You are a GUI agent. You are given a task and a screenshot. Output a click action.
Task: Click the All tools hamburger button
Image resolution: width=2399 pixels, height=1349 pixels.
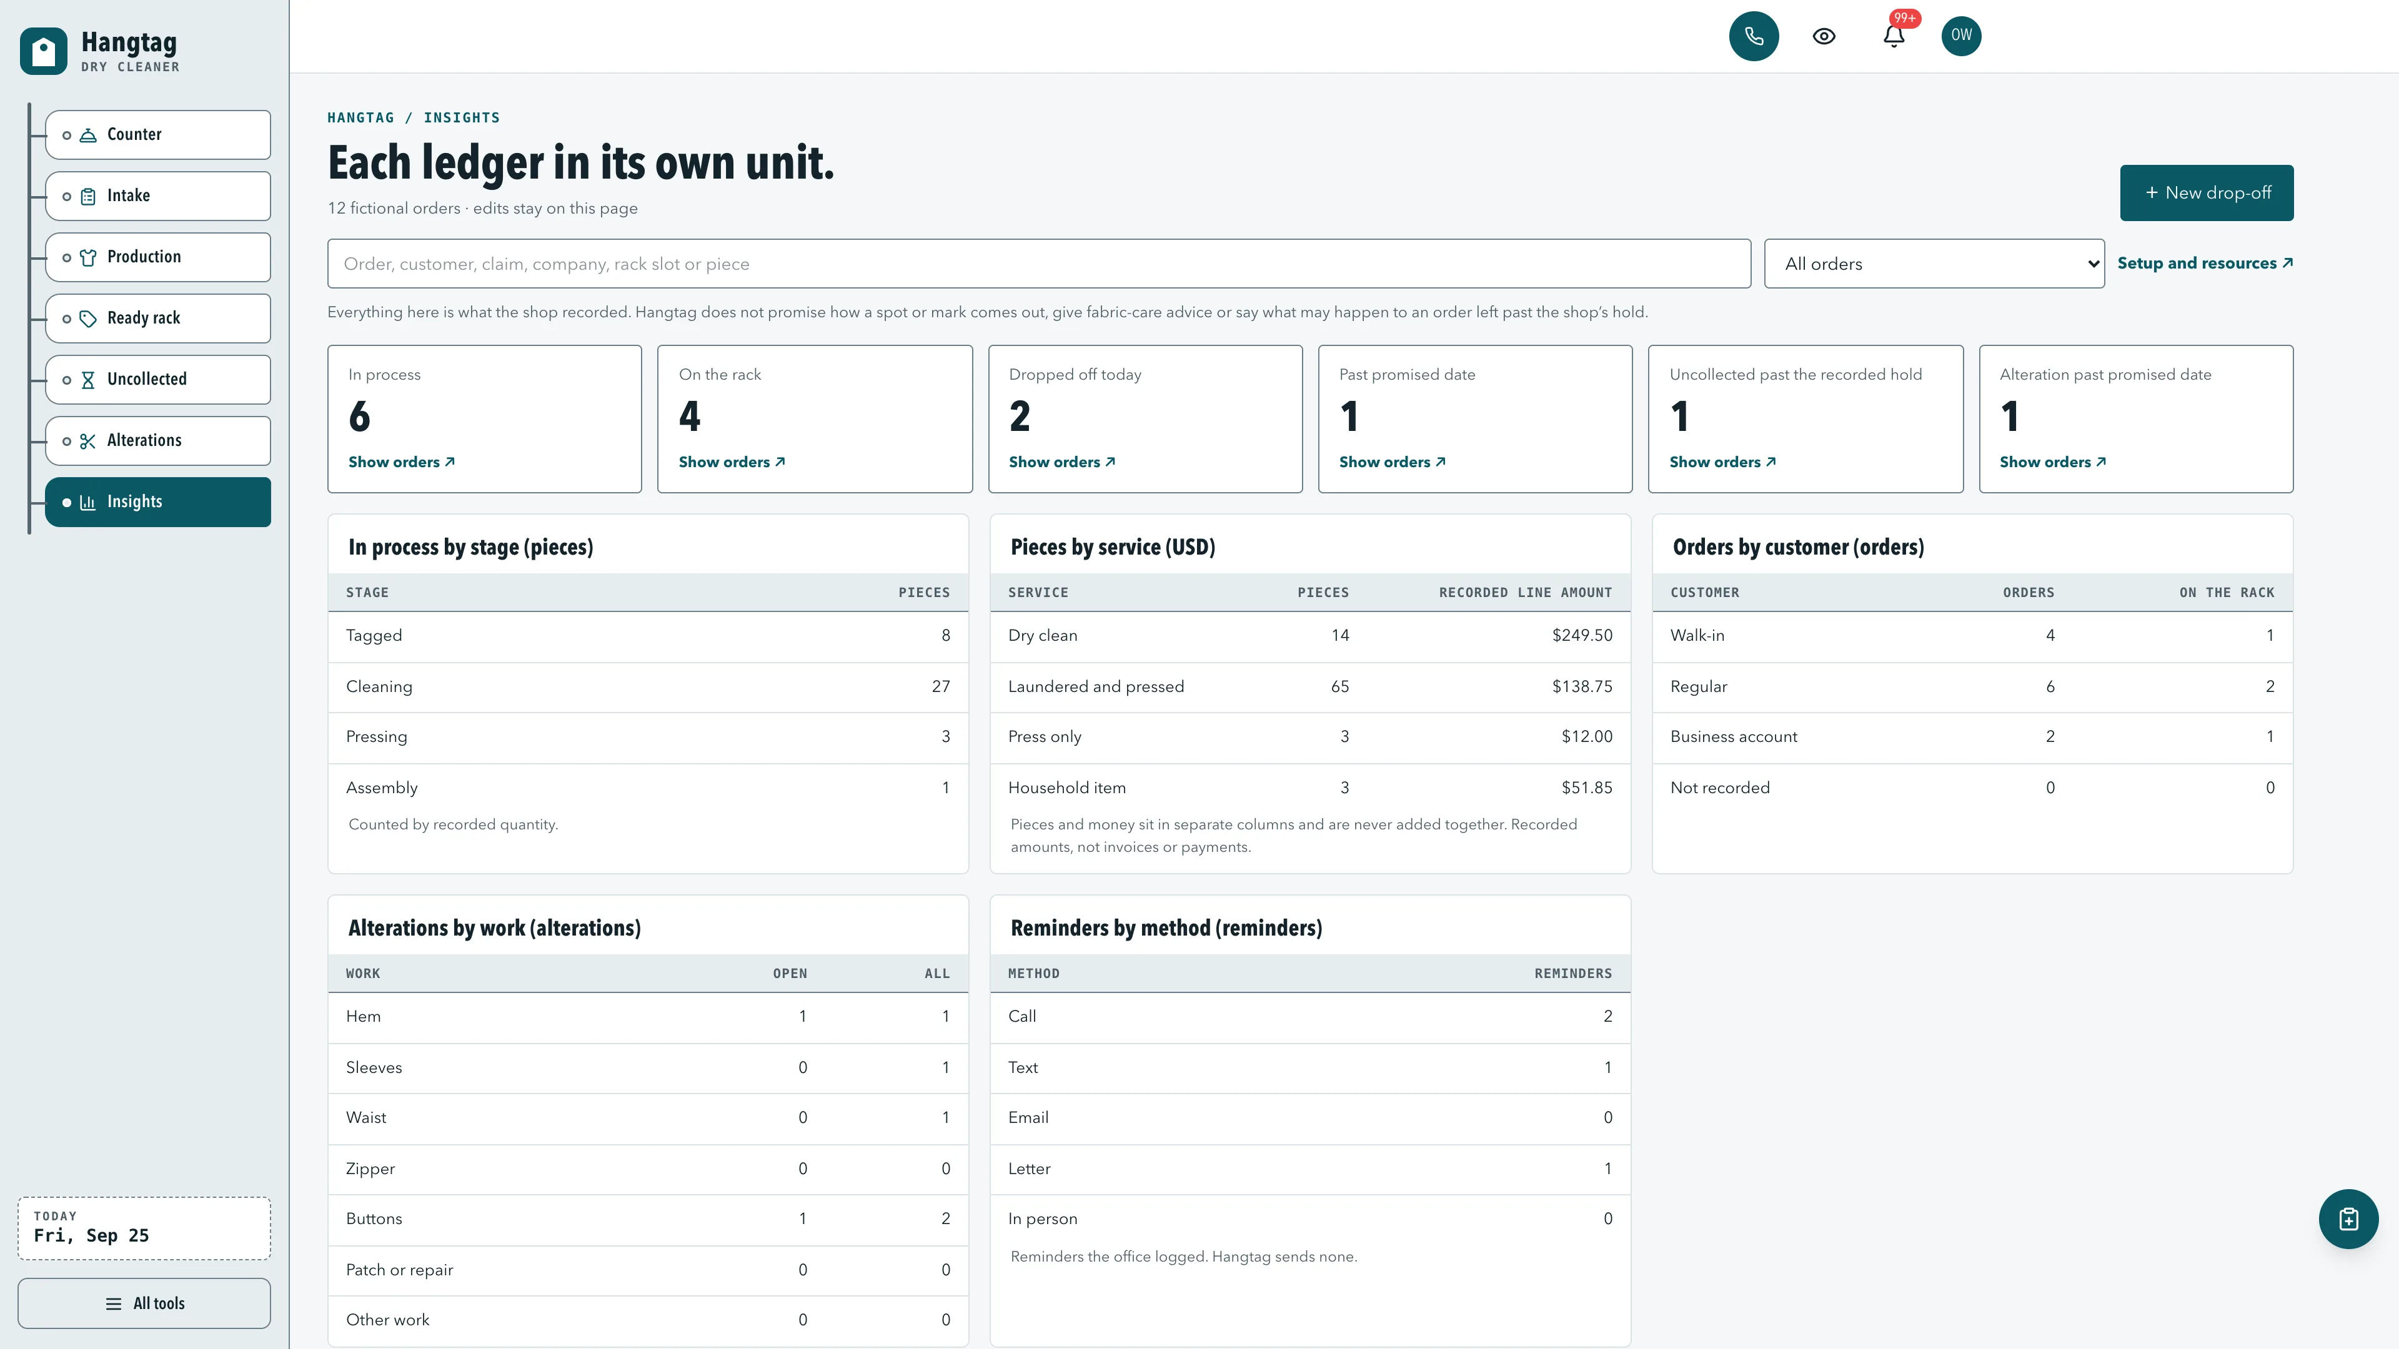[x=144, y=1303]
